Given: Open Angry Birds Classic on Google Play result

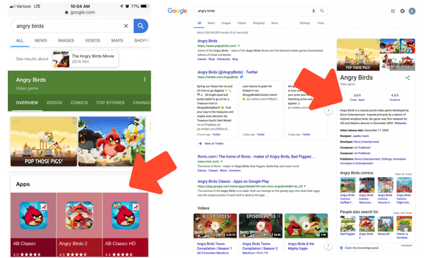Looking at the screenshot, I should pos(233,181).
